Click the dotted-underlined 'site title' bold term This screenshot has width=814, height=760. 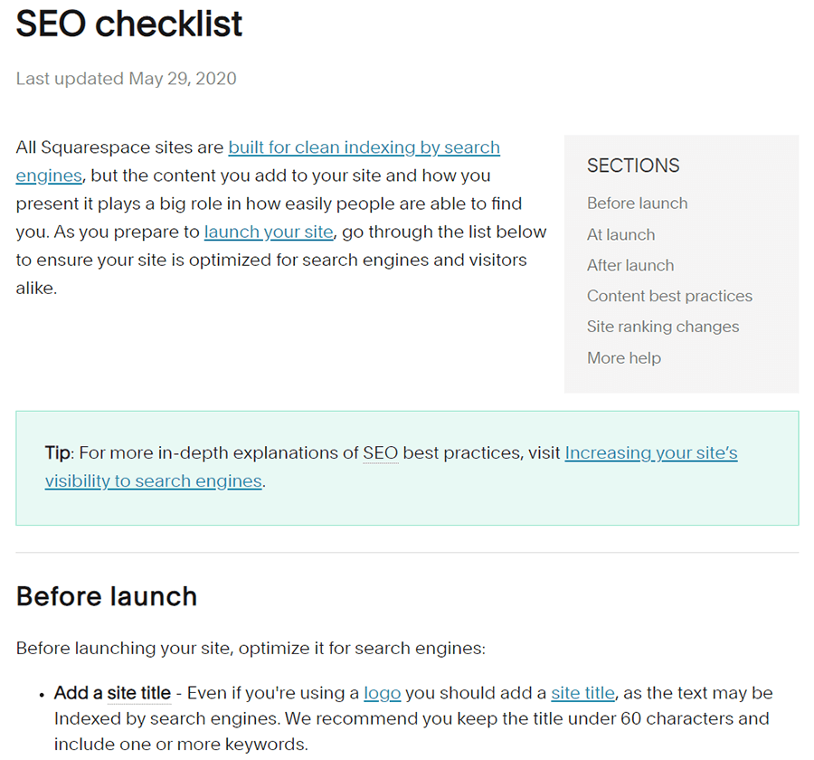139,693
